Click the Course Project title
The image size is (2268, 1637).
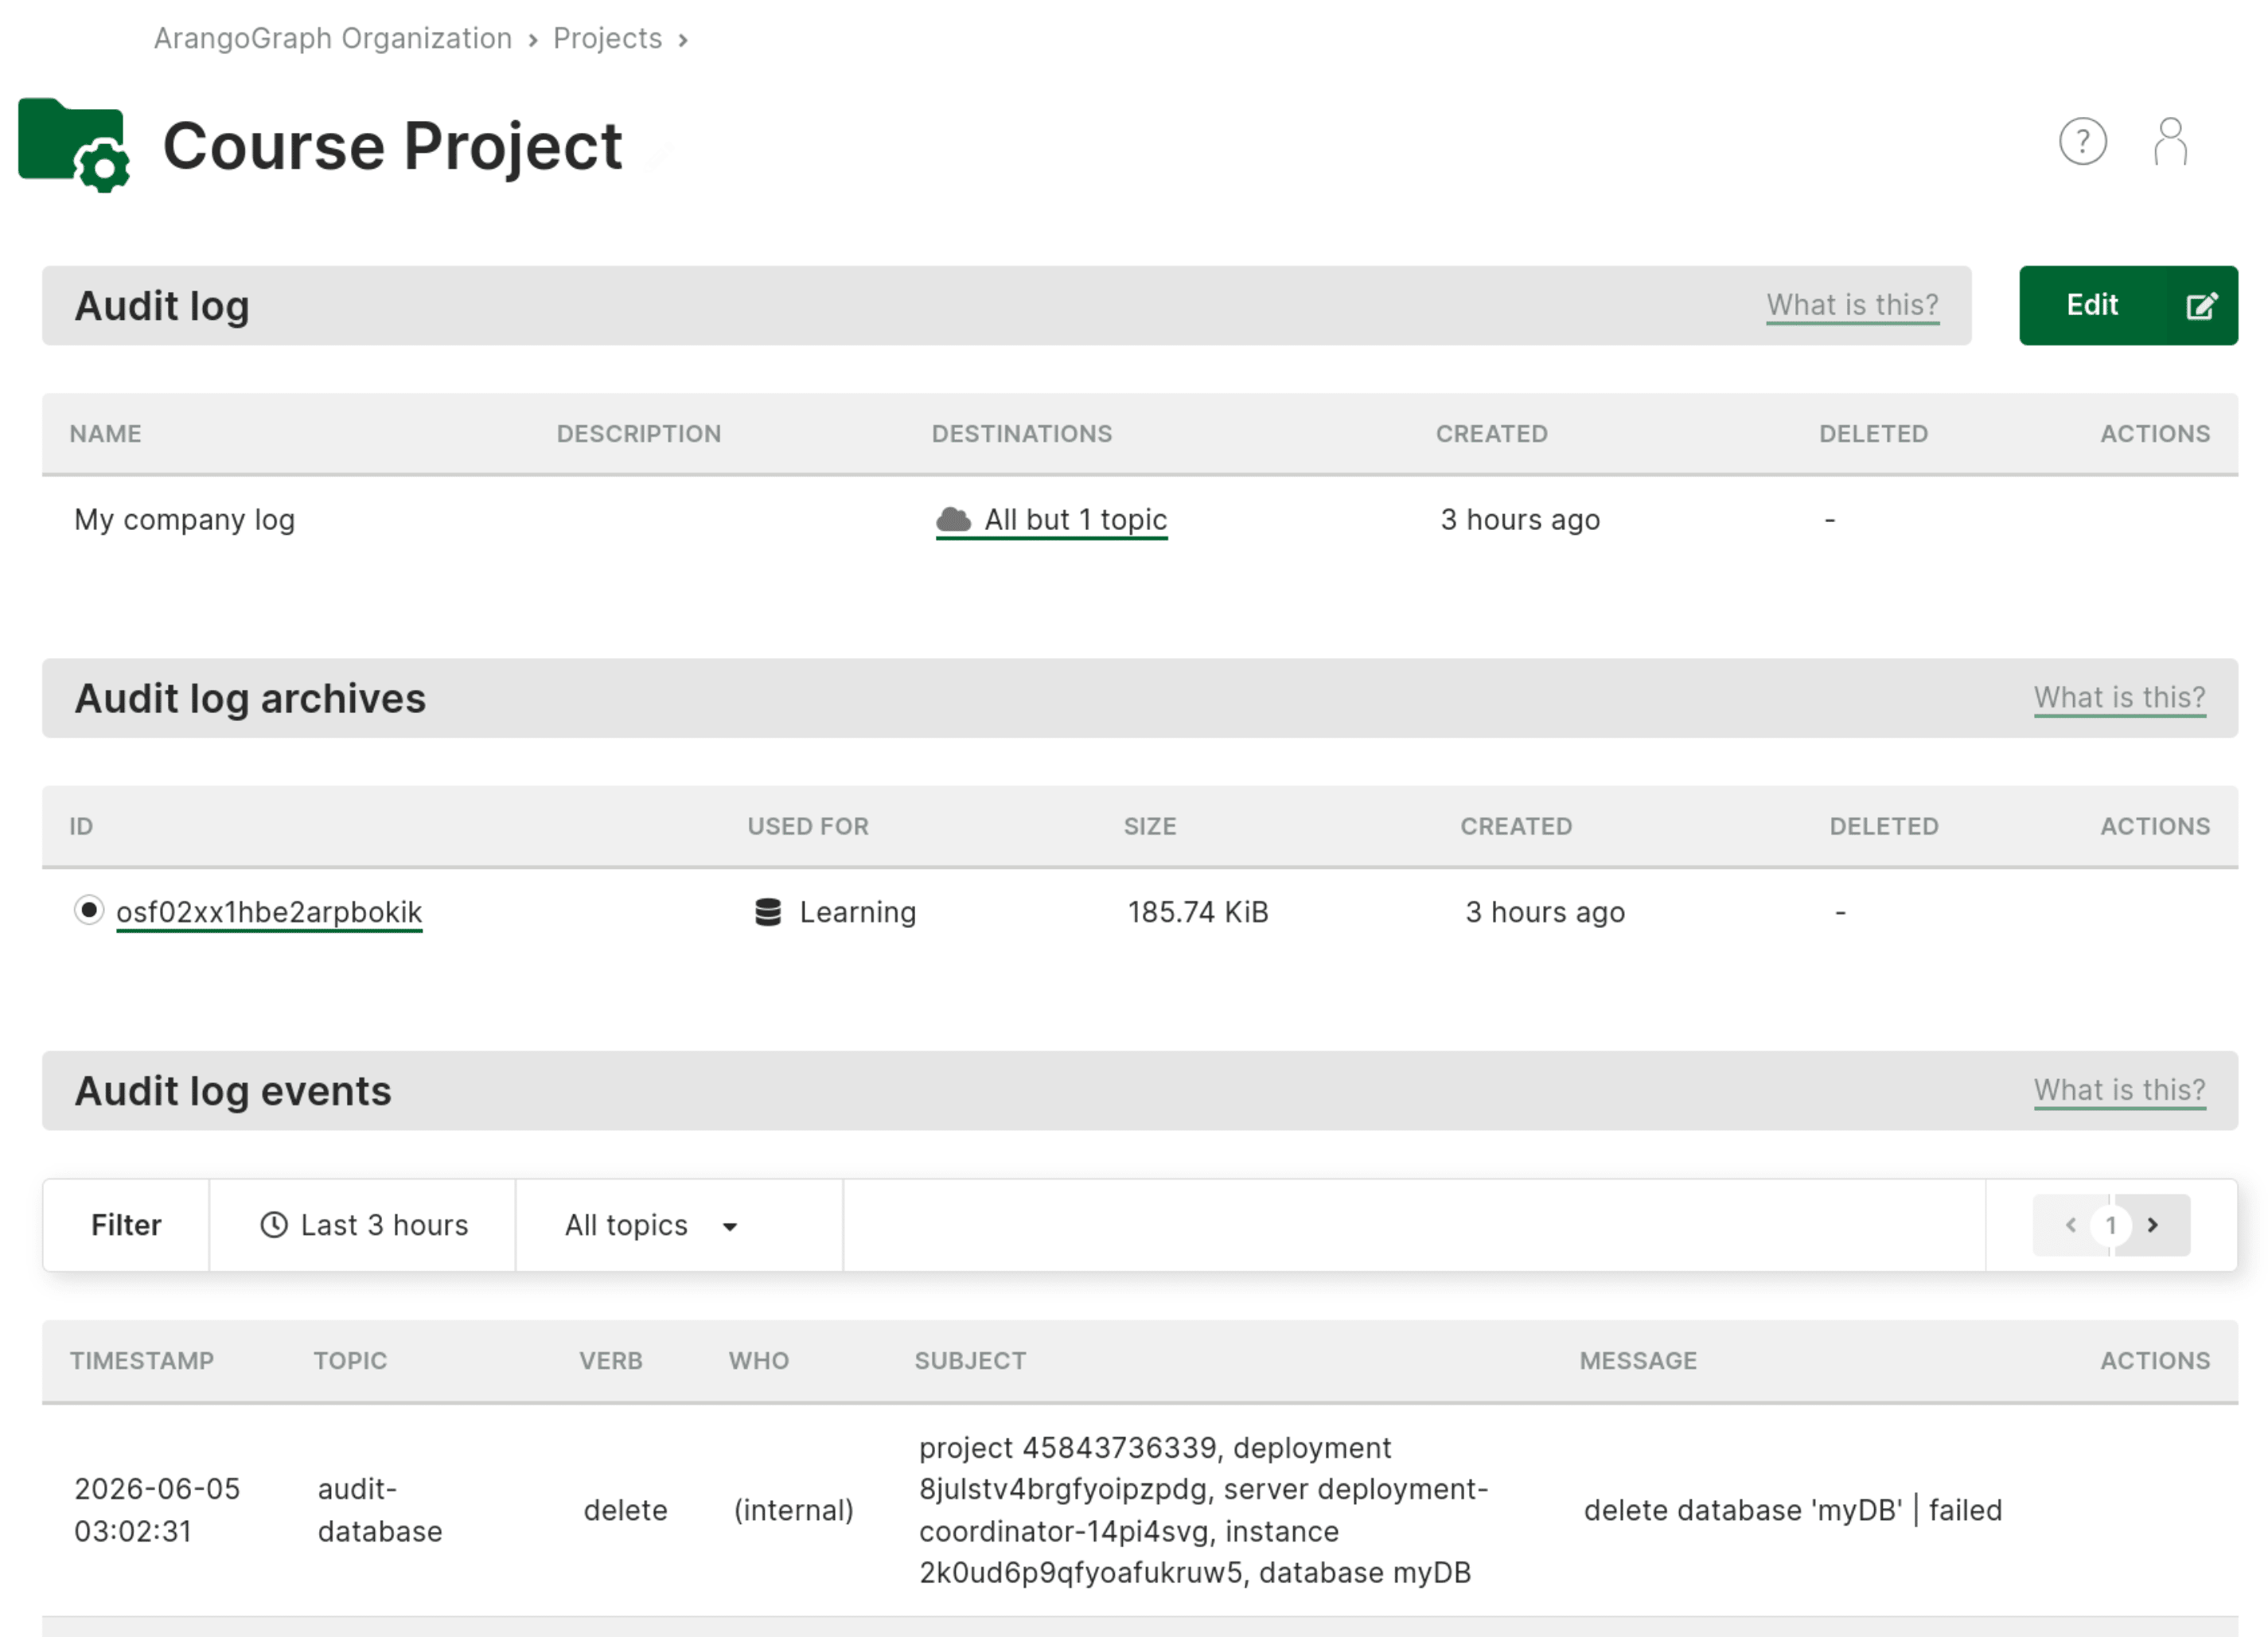point(392,147)
